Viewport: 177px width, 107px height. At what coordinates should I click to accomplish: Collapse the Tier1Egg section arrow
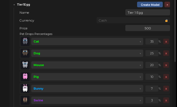click(x=14, y=5)
